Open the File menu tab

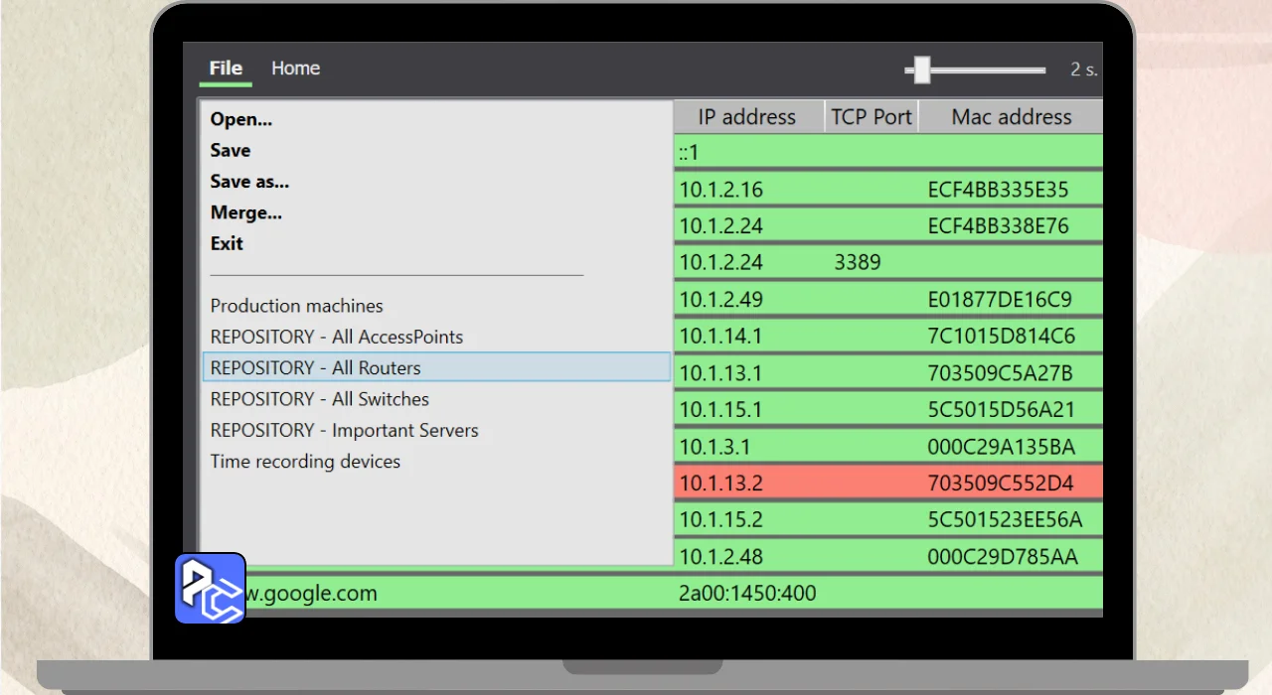(x=226, y=69)
